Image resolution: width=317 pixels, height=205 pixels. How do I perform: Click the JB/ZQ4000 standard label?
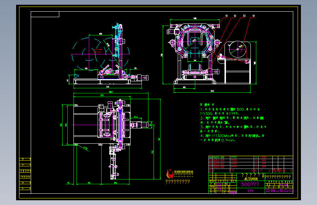coord(251,179)
